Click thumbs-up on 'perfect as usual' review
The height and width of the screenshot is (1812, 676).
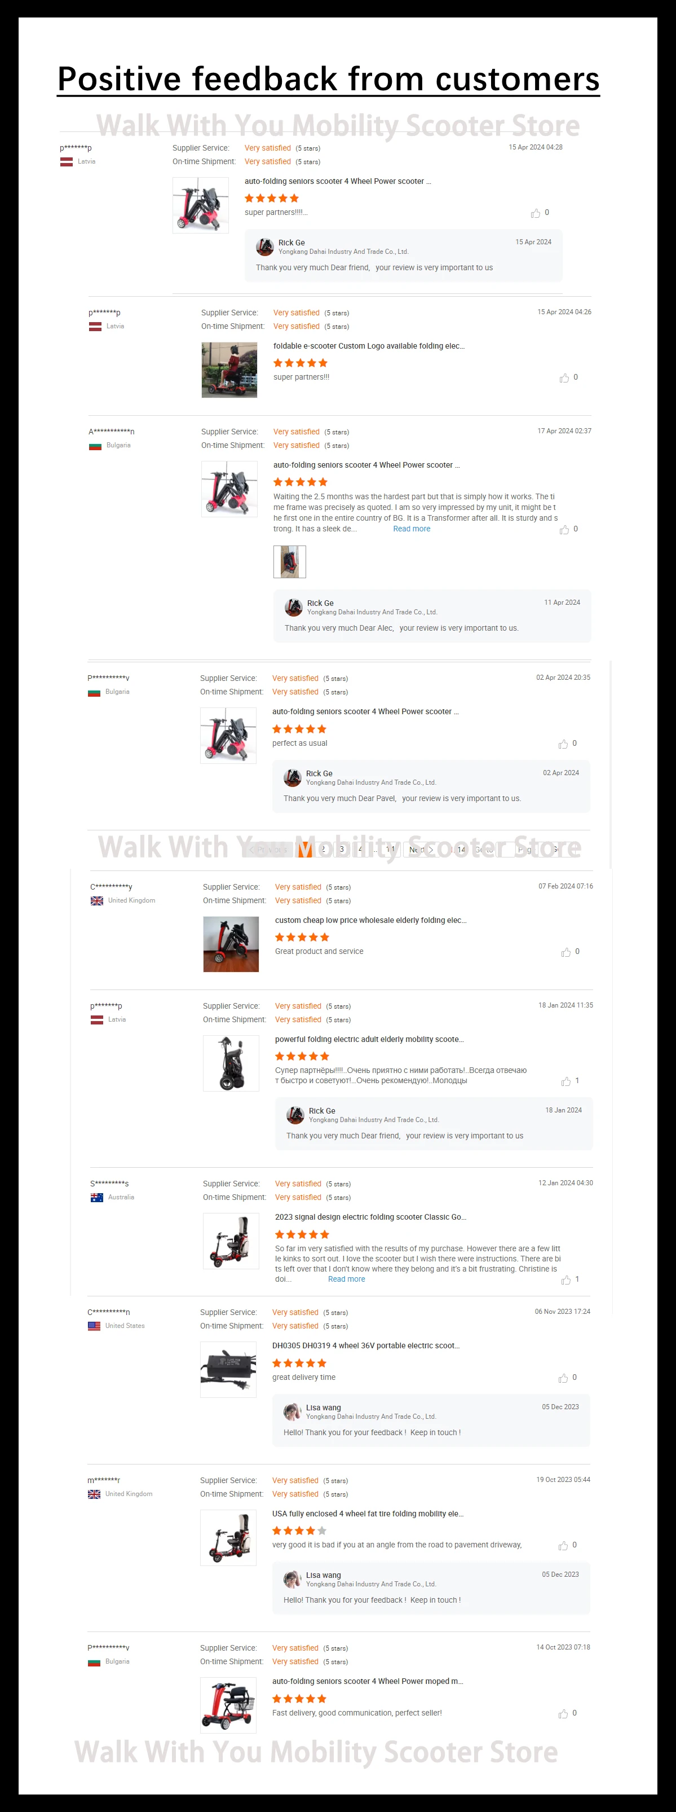pyautogui.click(x=563, y=744)
